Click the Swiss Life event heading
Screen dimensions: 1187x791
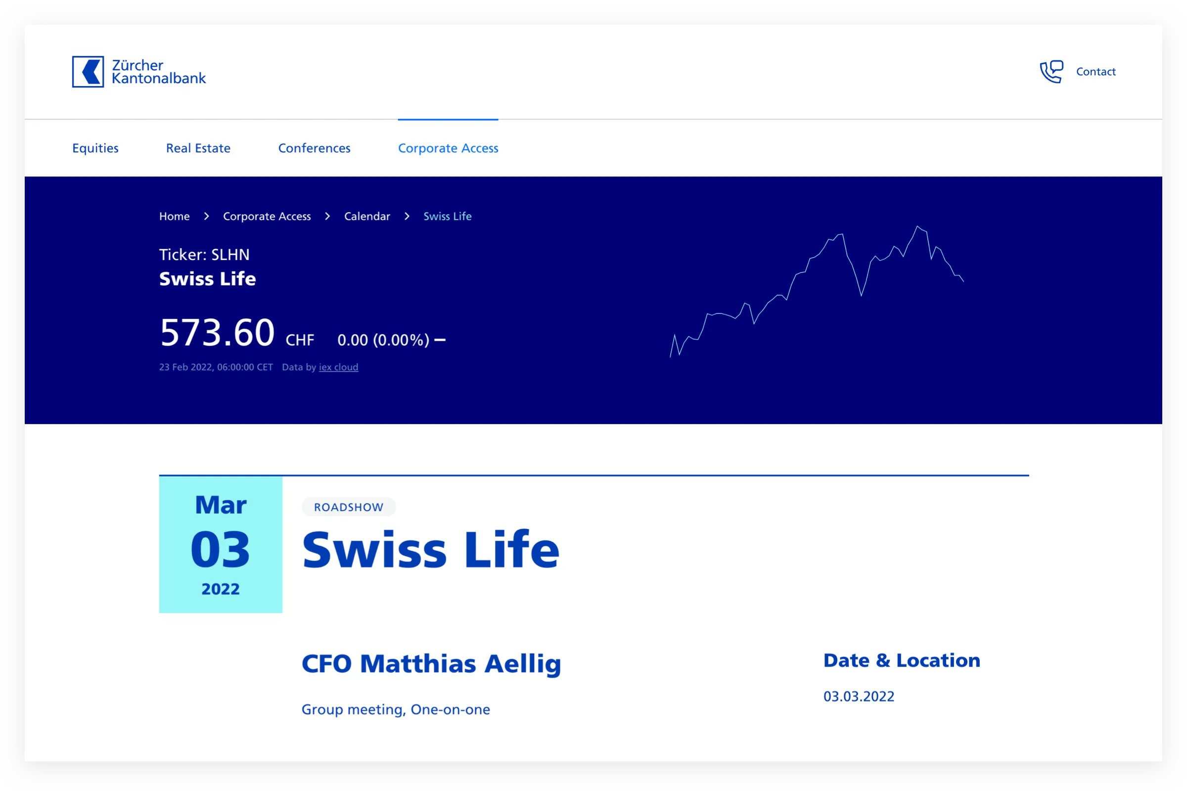pos(430,549)
